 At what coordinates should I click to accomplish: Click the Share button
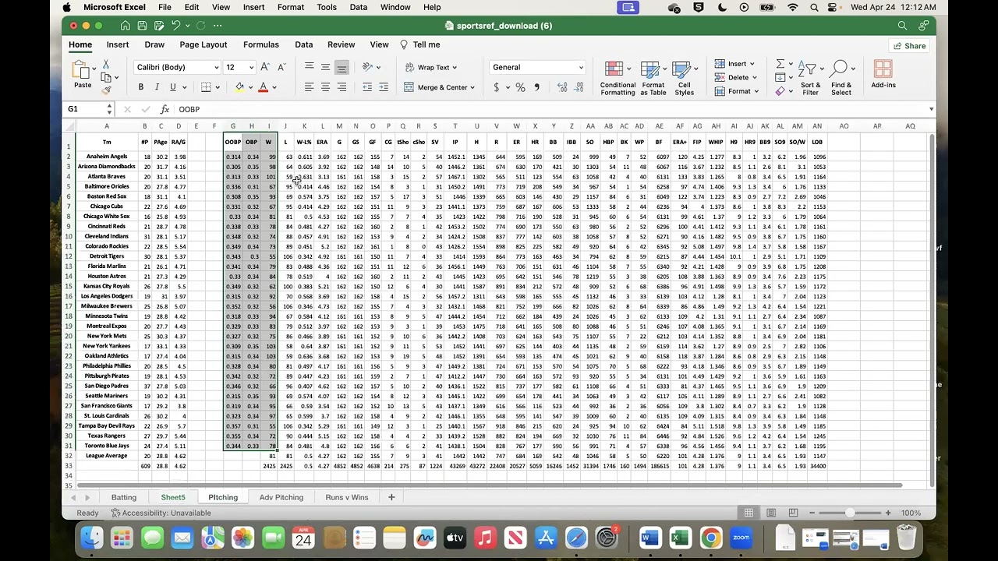point(909,46)
